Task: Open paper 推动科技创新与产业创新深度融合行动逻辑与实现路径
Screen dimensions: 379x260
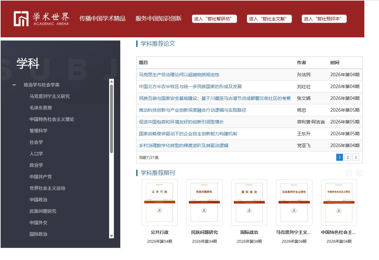Action: (x=192, y=110)
